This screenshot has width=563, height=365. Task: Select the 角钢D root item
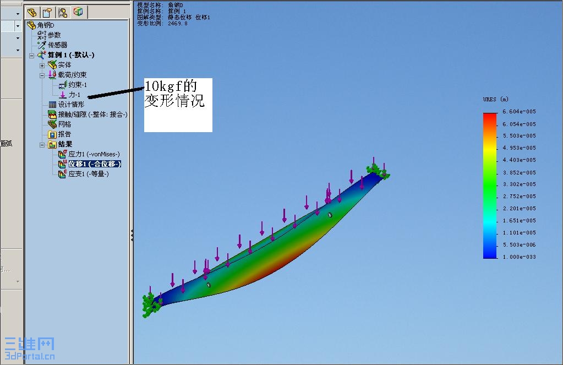(46, 25)
